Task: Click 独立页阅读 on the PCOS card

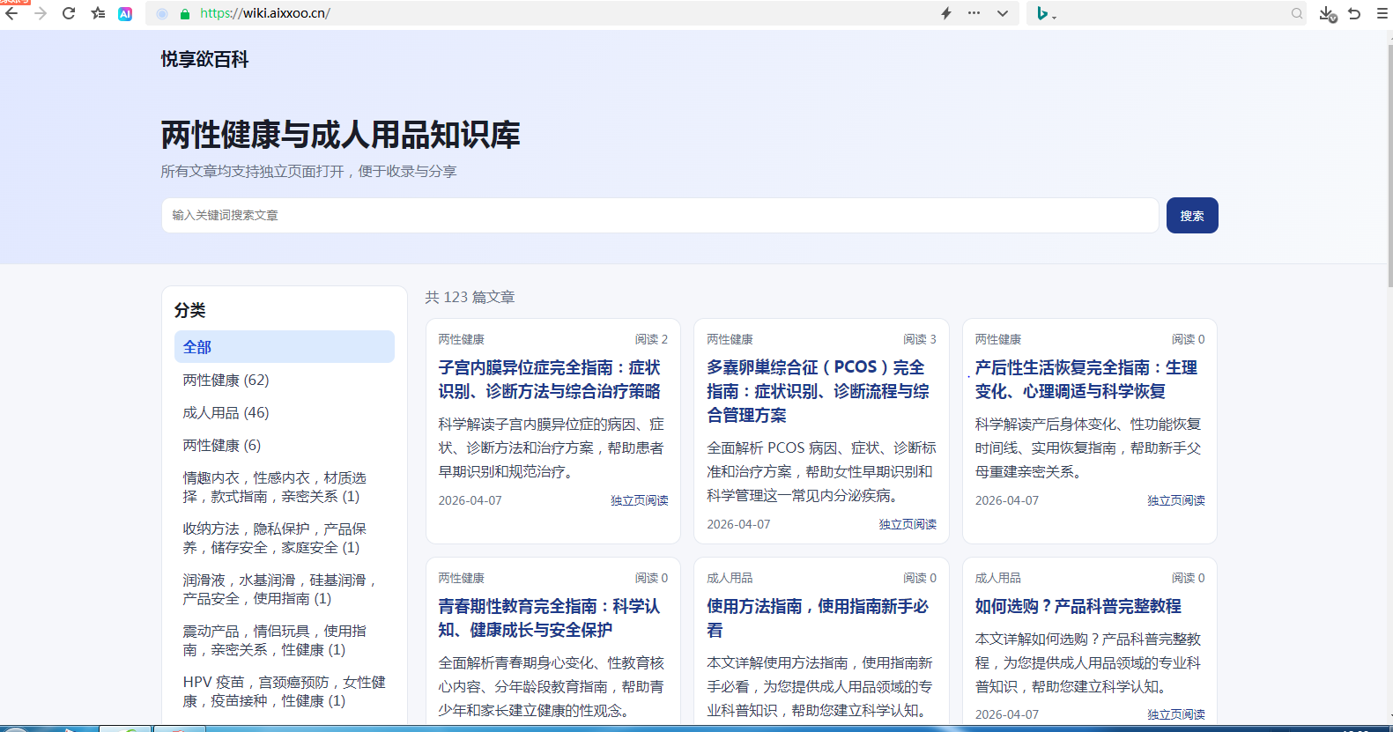Action: (908, 524)
